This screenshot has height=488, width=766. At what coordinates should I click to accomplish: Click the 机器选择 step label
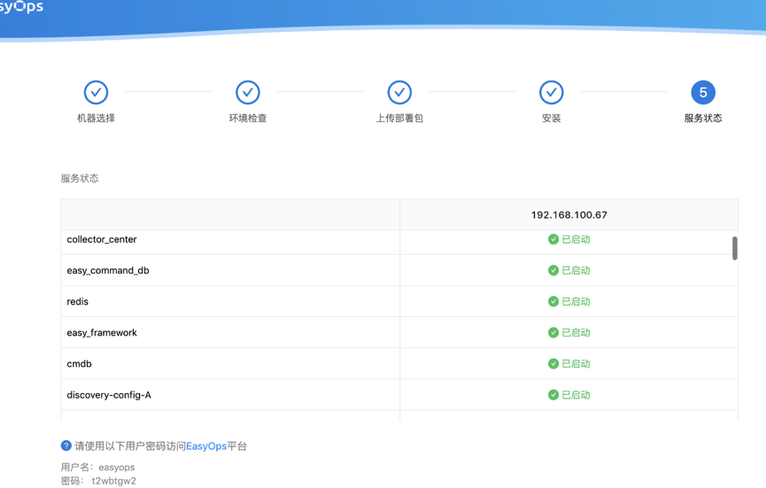[x=96, y=118]
